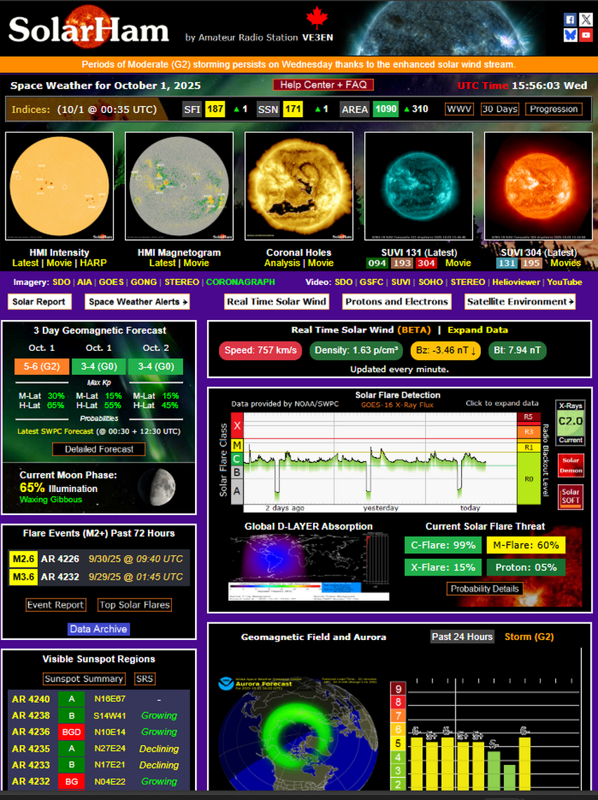This screenshot has width=598, height=800.
Task: Expand the Satellite Environment menu
Action: (520, 302)
